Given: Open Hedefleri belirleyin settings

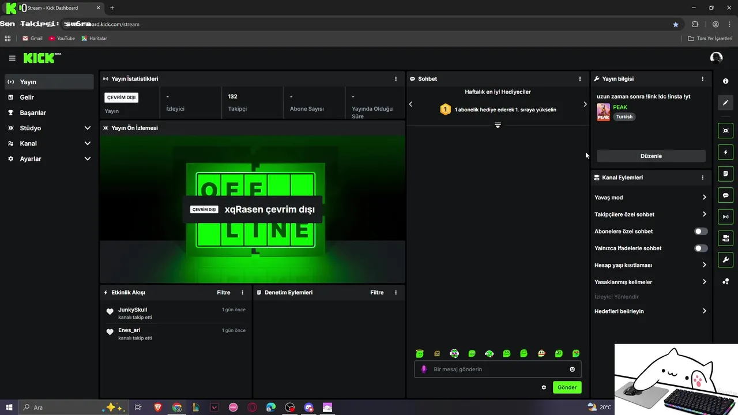Looking at the screenshot, I should [x=650, y=311].
